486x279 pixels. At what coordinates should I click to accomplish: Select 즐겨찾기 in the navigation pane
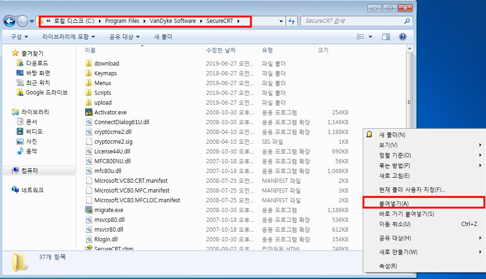coord(32,53)
